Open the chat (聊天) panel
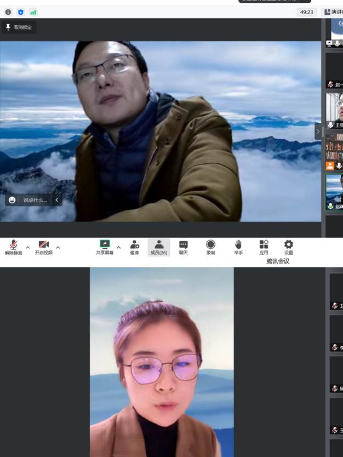Image resolution: width=343 pixels, height=457 pixels. [x=184, y=247]
